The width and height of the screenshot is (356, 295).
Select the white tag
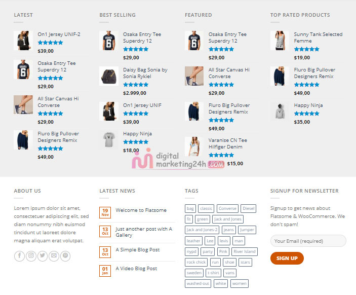221,283
